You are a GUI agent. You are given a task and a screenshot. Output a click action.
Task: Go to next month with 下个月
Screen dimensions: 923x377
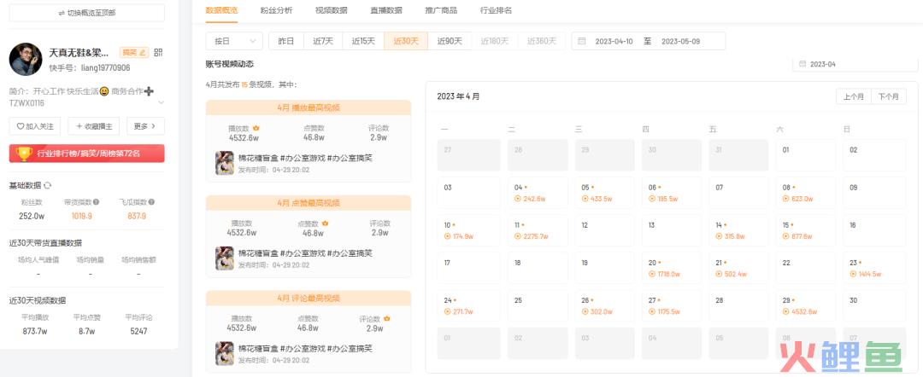point(888,96)
